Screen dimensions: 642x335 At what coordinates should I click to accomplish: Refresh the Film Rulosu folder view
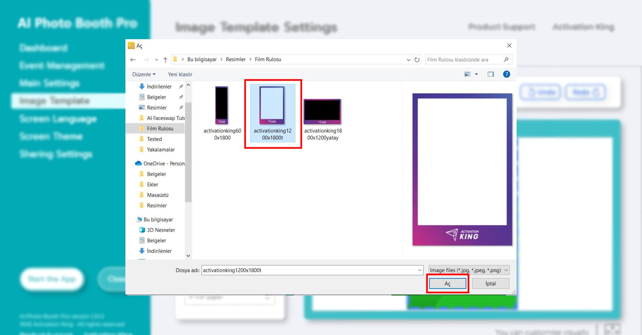(x=417, y=60)
